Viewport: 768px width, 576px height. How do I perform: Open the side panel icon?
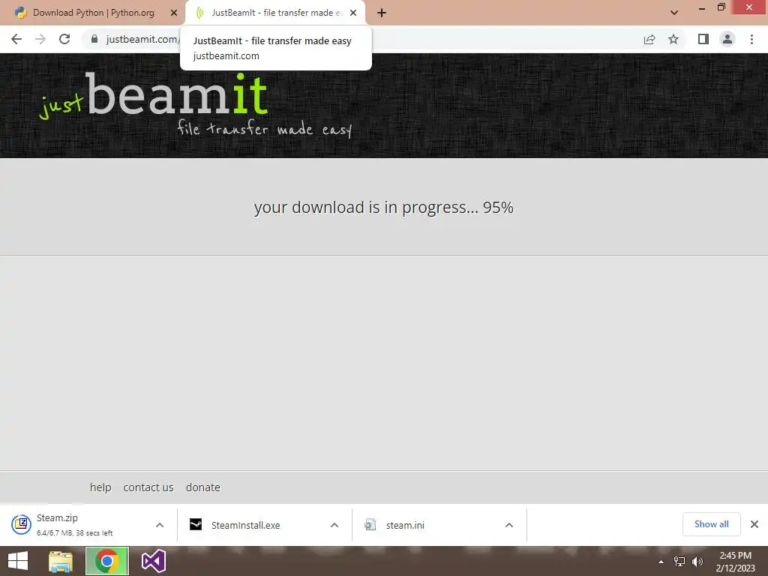pos(703,39)
